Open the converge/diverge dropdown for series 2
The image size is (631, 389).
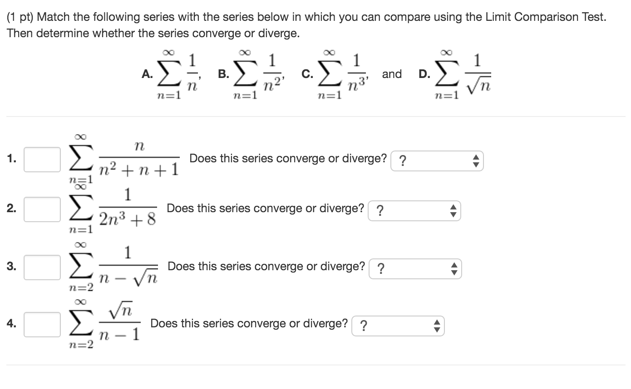pyautogui.click(x=413, y=211)
